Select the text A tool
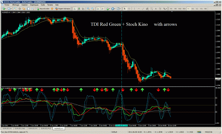Image resolution: width=222 pixels, height=134 pixels. [156, 9]
